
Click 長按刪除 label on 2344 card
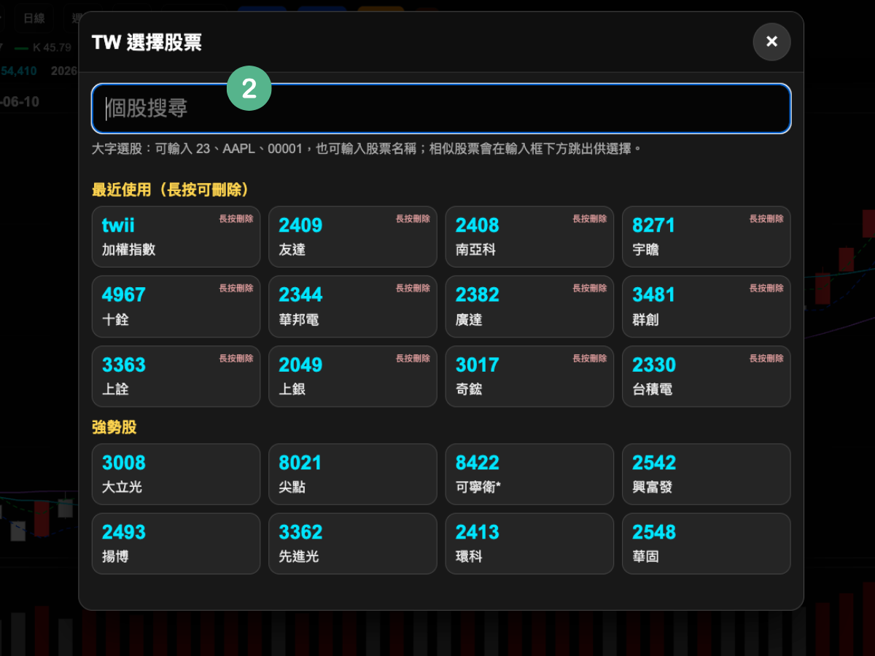click(413, 289)
